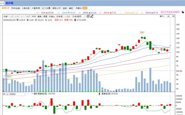Toggle the 趨勢 trend overlay
185x115 pixels.
pyautogui.click(x=39, y=16)
